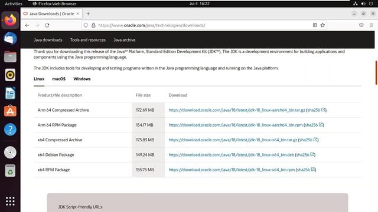Open sha256 link for Arm 64 Compressed Archive
The height and width of the screenshot is (212, 378).
click(317, 110)
